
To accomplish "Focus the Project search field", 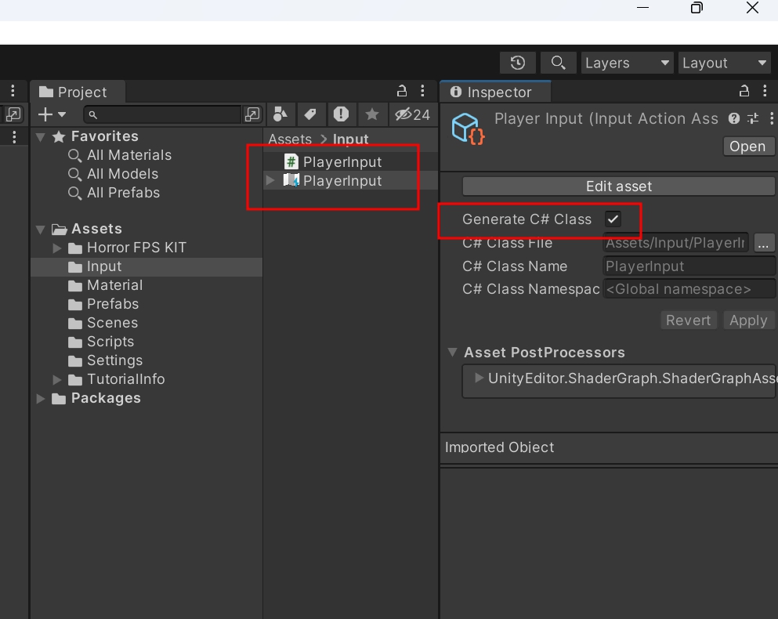I will (x=162, y=114).
